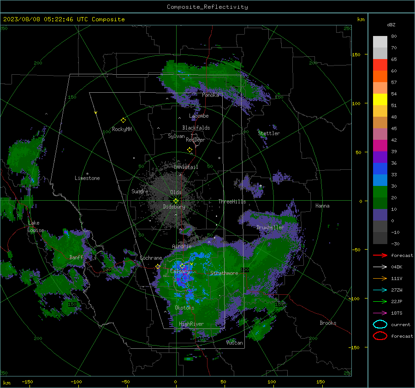415x388 pixels.
Task: Click the HighRiver label
Action: [x=191, y=324]
